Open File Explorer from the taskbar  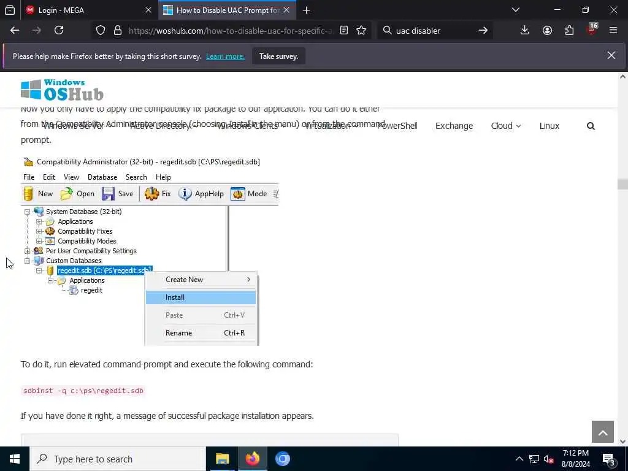222,459
